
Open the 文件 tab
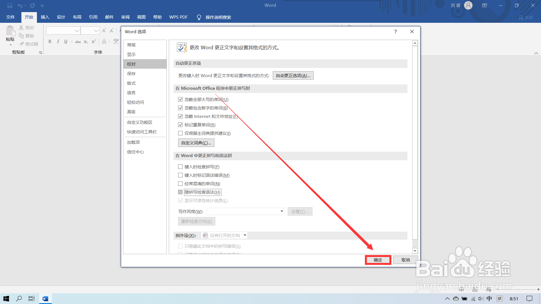pos(10,17)
